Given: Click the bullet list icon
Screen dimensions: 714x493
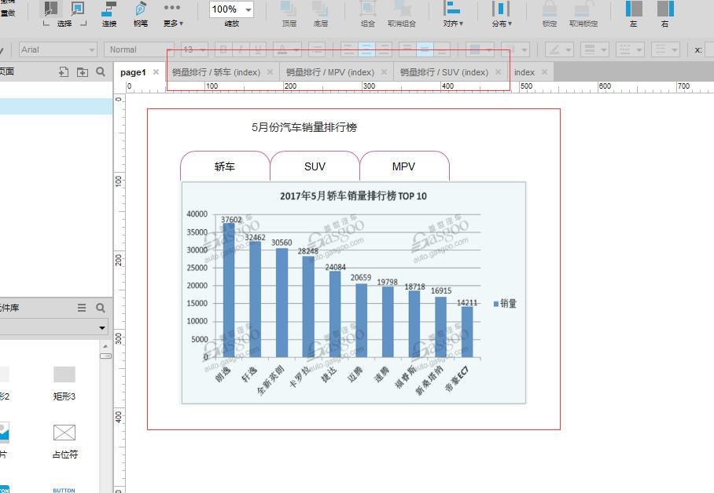Looking at the screenshot, I should (317, 49).
